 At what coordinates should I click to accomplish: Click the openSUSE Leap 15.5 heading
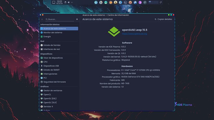[x=135, y=30]
